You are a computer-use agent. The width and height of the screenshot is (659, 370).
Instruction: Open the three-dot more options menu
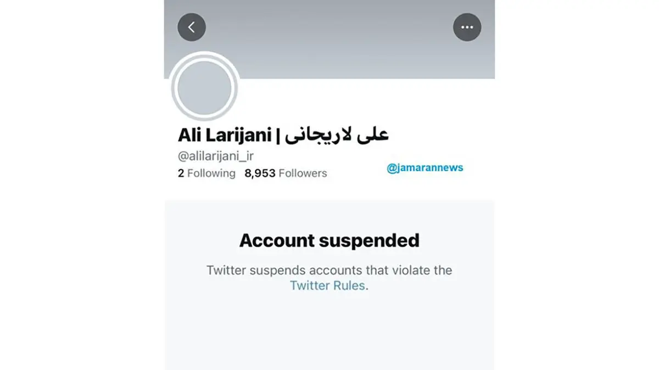coord(467,27)
